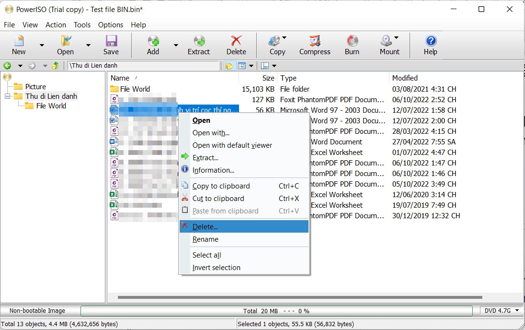Image resolution: width=525 pixels, height=330 pixels.
Task: Click the 27/04/2022 7:55 SA modified date
Action: coord(424,142)
